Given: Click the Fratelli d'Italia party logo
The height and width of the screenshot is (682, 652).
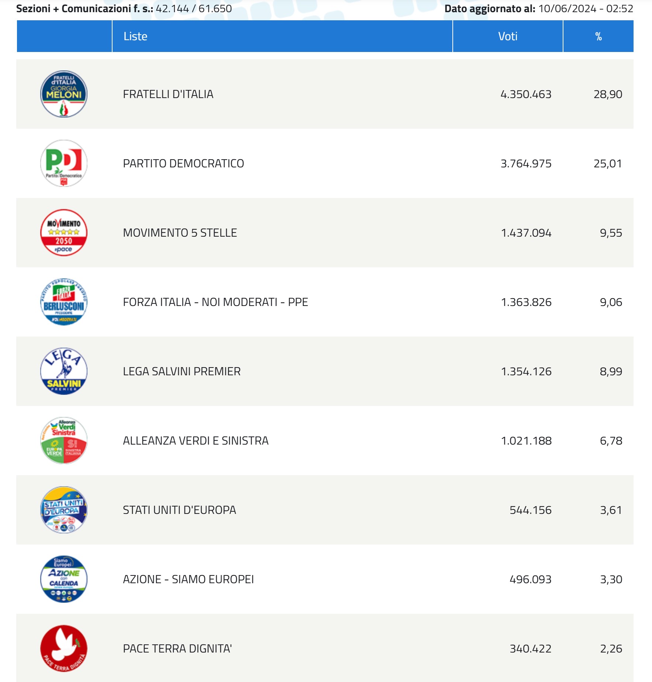Looking at the screenshot, I should pos(63,94).
